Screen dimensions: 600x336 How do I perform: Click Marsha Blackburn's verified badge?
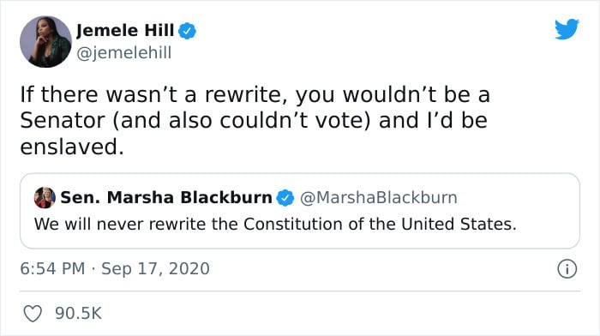(285, 198)
